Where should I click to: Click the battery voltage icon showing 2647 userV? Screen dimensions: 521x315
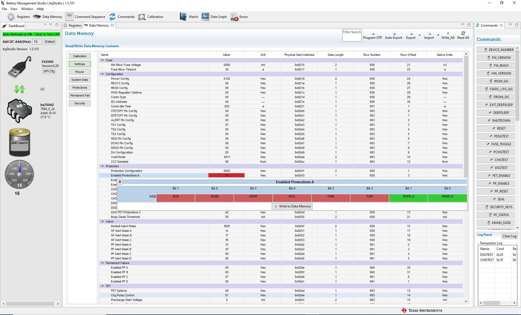(x=20, y=142)
